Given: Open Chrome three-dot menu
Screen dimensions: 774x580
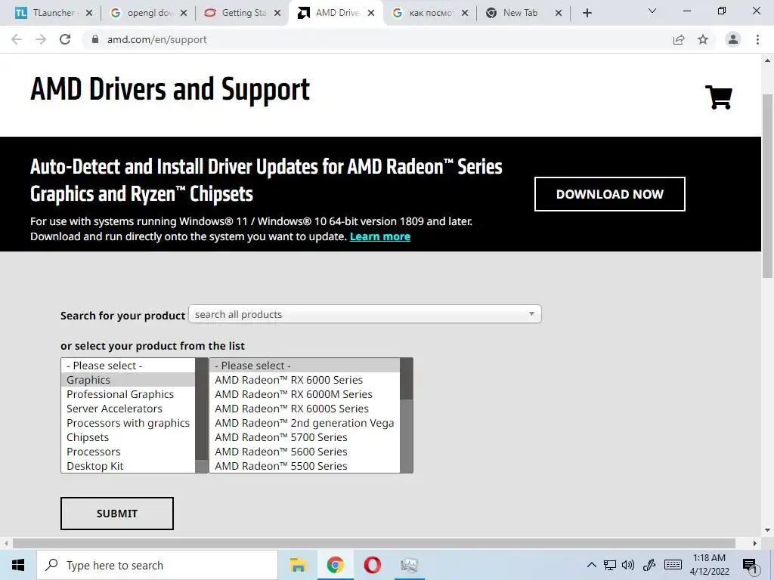Looking at the screenshot, I should [x=757, y=39].
